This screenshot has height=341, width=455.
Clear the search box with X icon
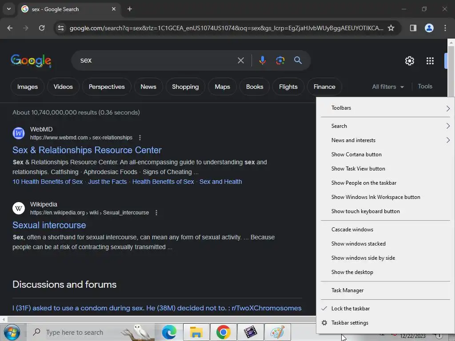pyautogui.click(x=240, y=60)
